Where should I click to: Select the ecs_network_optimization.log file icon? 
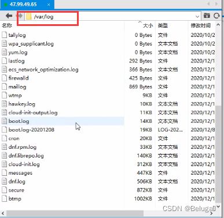tap(4, 69)
